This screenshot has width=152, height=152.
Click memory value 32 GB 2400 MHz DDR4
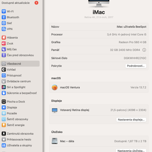tap(125, 50)
